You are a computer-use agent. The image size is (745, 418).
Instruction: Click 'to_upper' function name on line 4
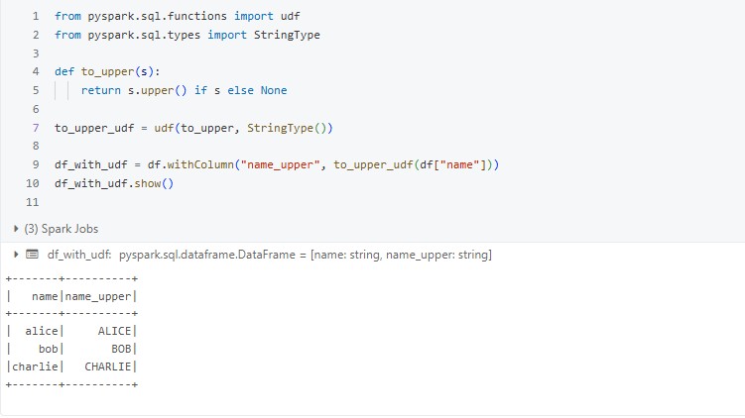(x=107, y=71)
